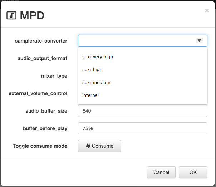Click the MPD music note icon
Image resolution: width=216 pixels, height=187 pixels.
click(11, 15)
